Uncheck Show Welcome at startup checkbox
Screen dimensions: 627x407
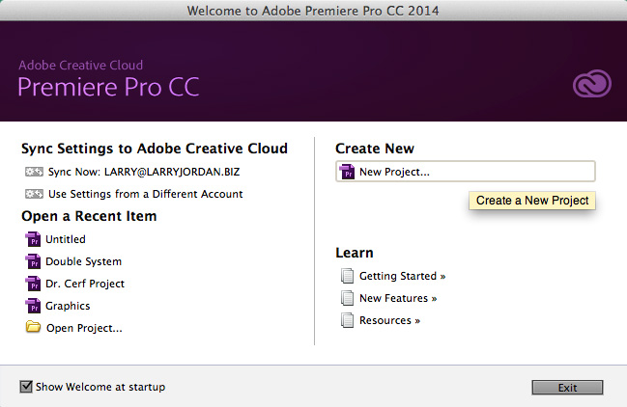[26, 387]
